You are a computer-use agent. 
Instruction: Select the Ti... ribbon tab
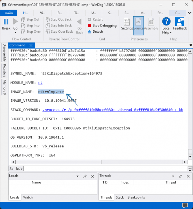[x=77, y=13]
